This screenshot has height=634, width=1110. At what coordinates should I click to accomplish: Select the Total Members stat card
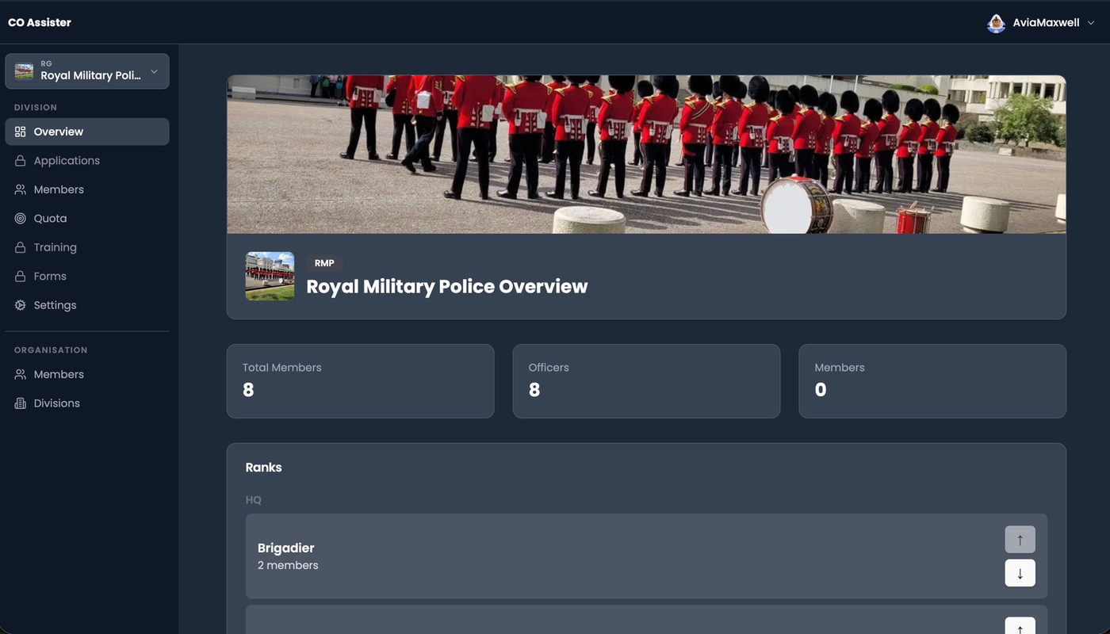coord(360,381)
